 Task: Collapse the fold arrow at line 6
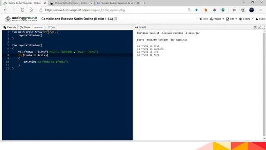point(10,48)
